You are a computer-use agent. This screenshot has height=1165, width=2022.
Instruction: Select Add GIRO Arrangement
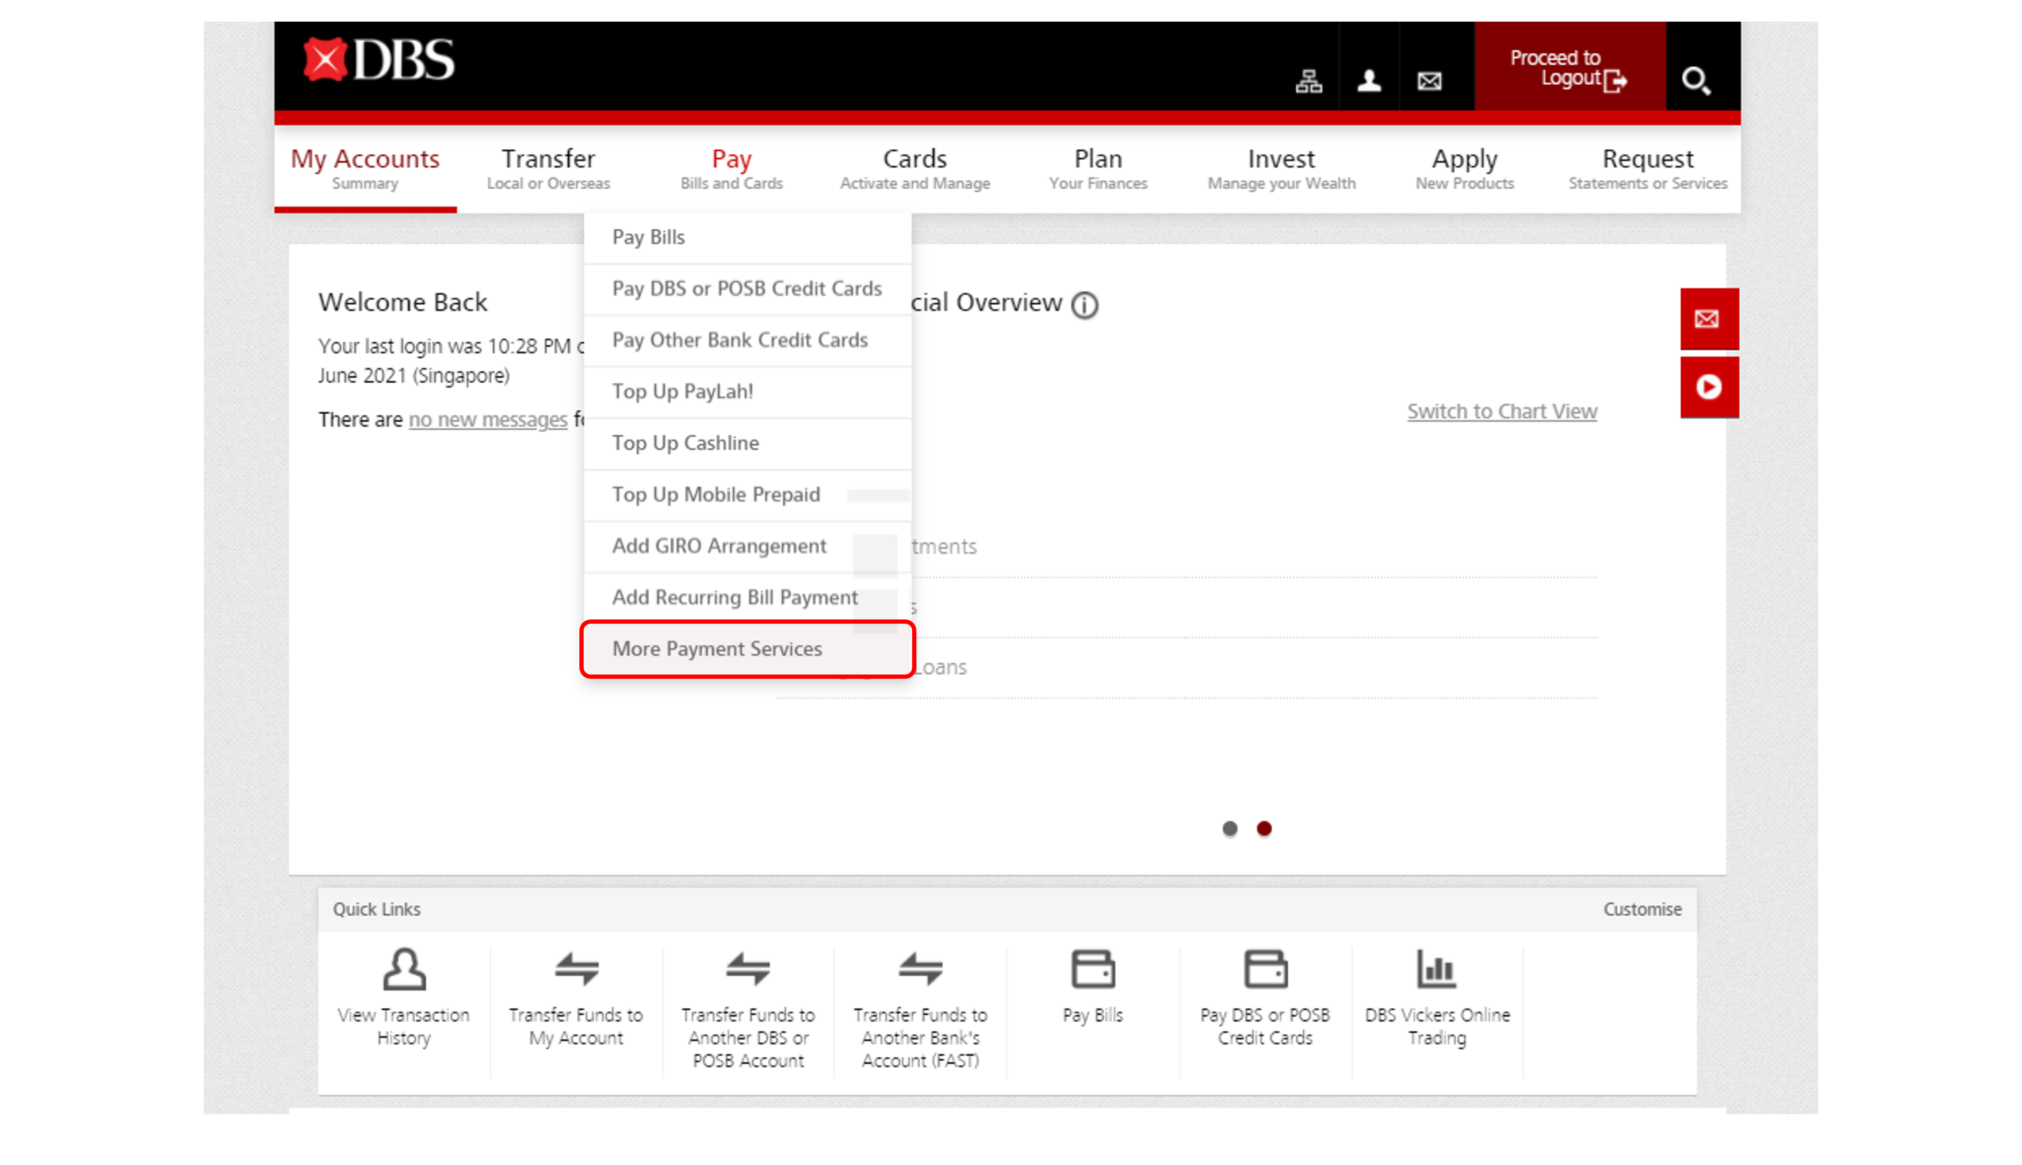(x=748, y=546)
